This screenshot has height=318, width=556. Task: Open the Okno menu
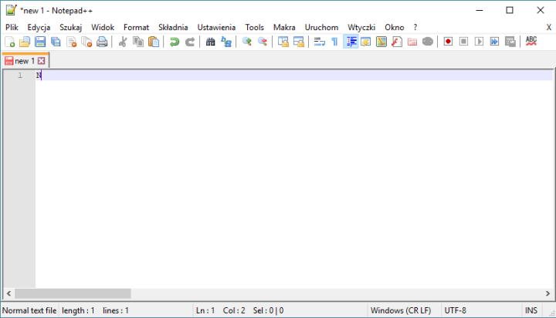(395, 27)
